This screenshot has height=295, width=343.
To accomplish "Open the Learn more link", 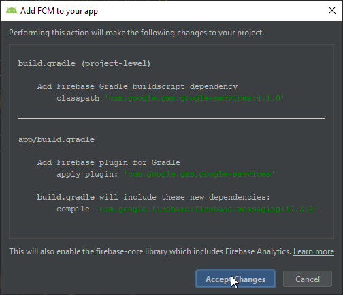I will click(x=314, y=251).
